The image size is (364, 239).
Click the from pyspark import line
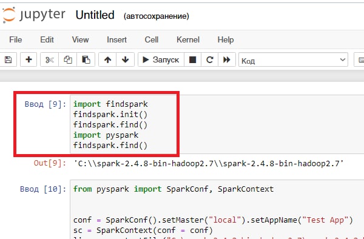click(174, 189)
